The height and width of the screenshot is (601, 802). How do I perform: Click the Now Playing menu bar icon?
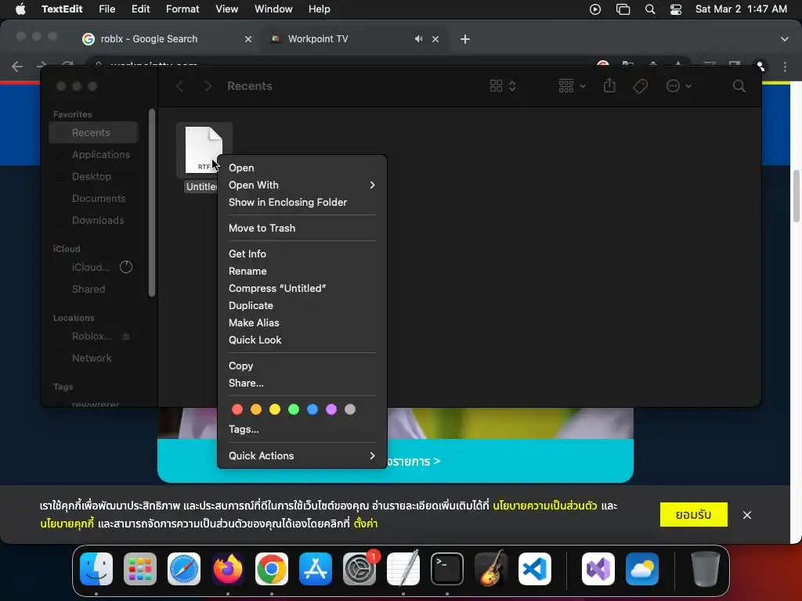point(595,9)
